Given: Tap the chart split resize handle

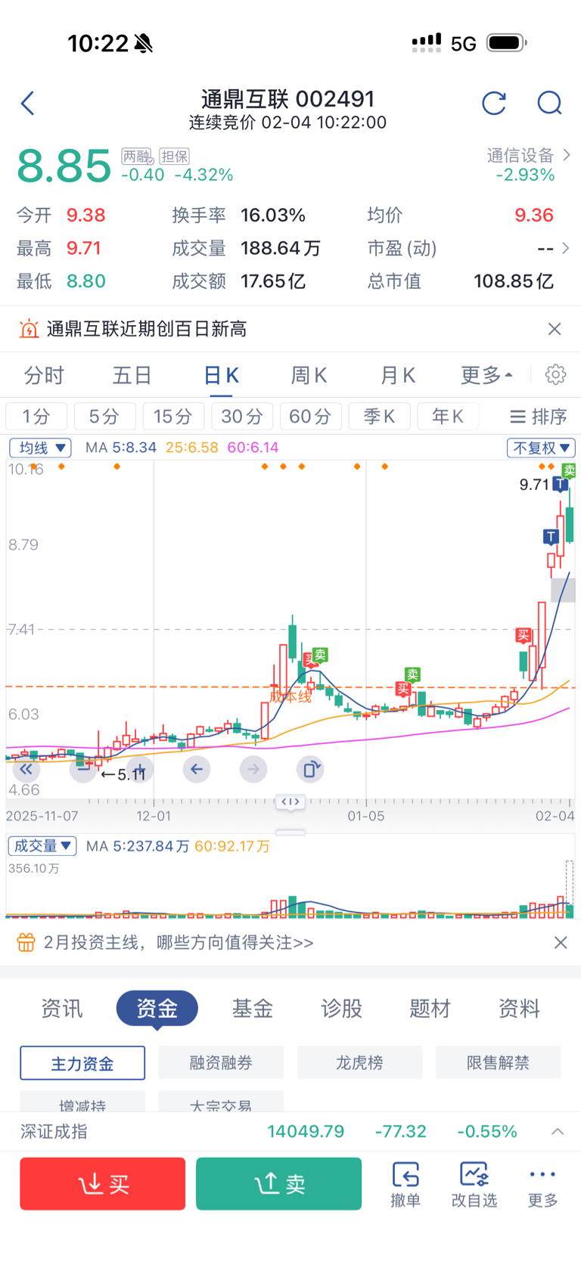Looking at the screenshot, I should click(290, 802).
